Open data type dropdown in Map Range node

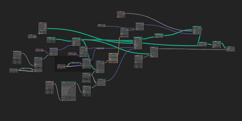coord(38,61)
